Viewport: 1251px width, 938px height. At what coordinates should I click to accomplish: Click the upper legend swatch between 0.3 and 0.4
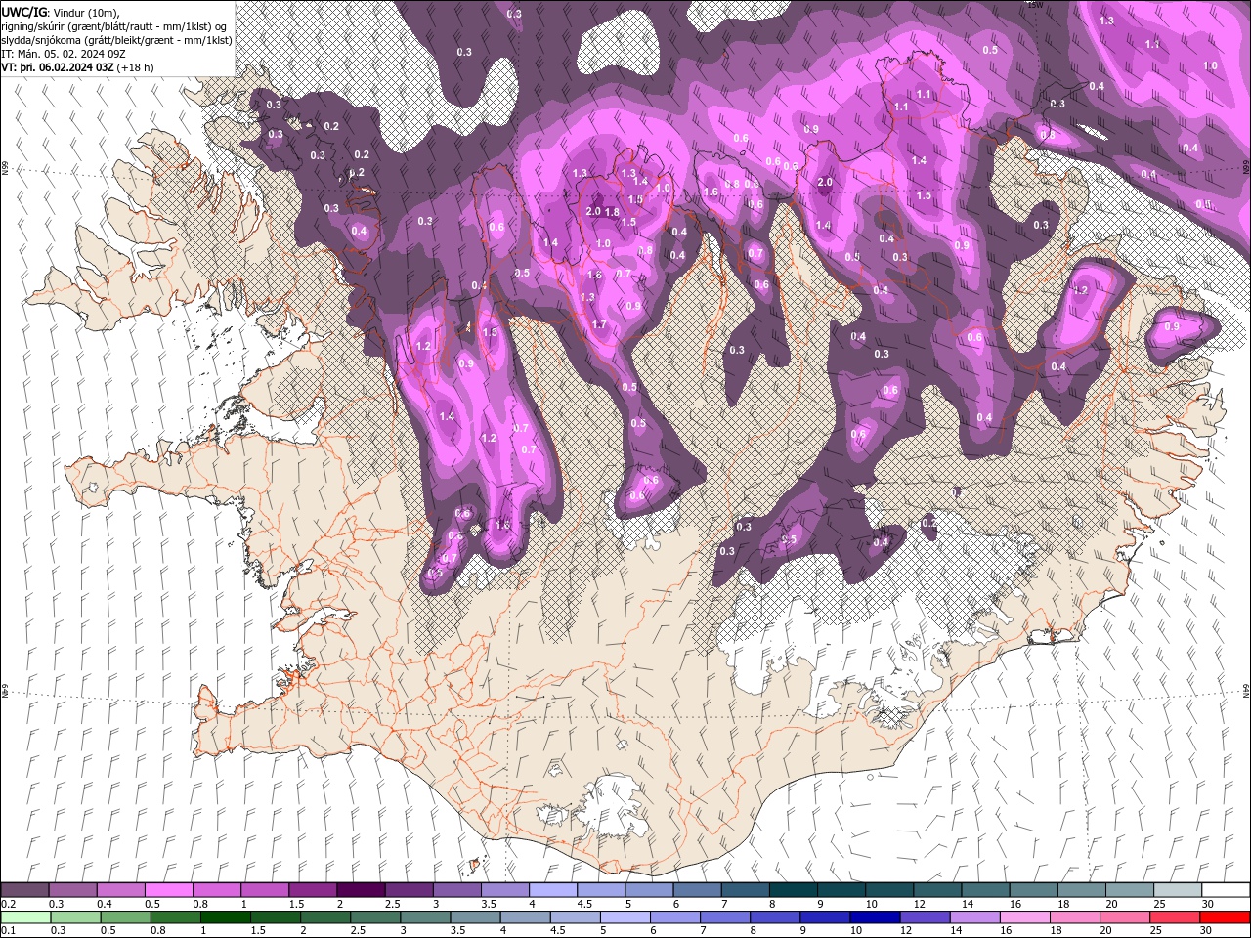tap(72, 890)
